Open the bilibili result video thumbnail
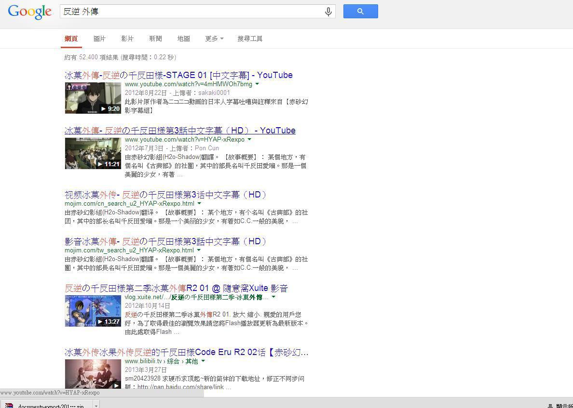 (93, 374)
